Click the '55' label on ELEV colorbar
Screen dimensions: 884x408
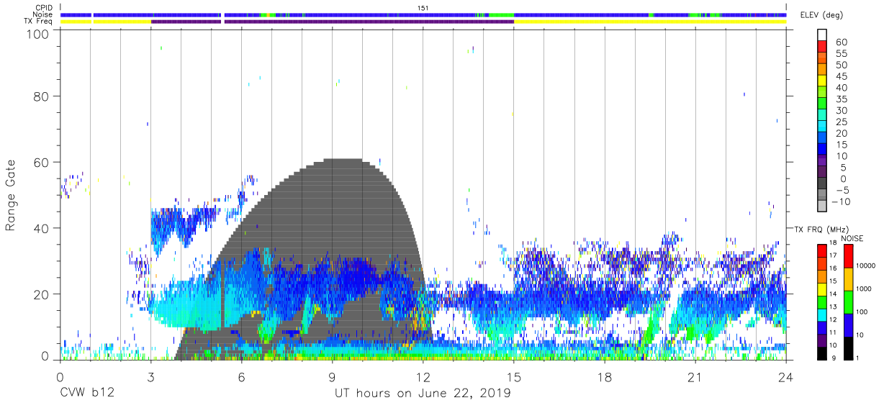click(x=841, y=54)
